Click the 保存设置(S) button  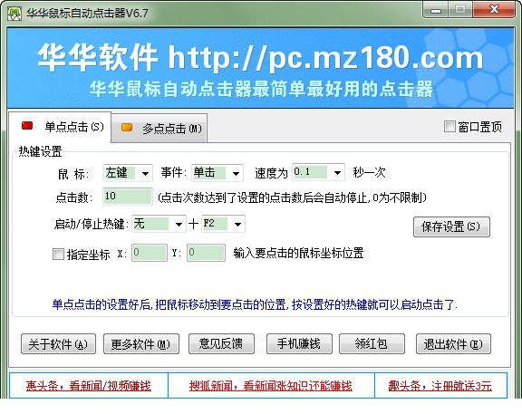[451, 227]
